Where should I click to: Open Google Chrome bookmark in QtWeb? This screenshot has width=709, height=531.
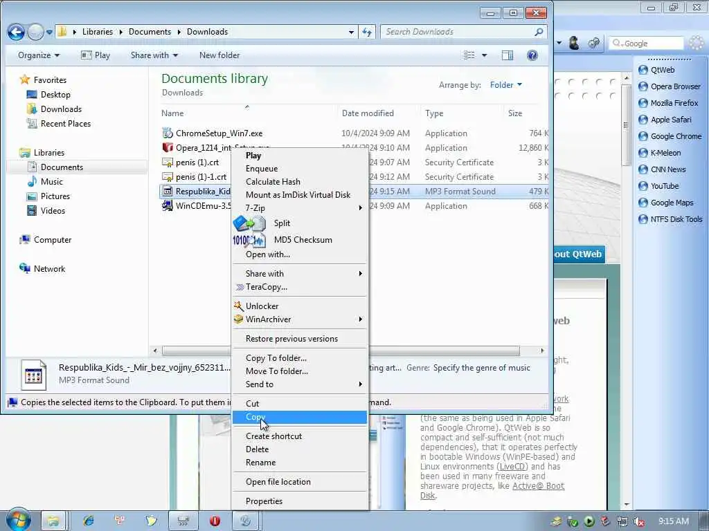click(x=670, y=136)
